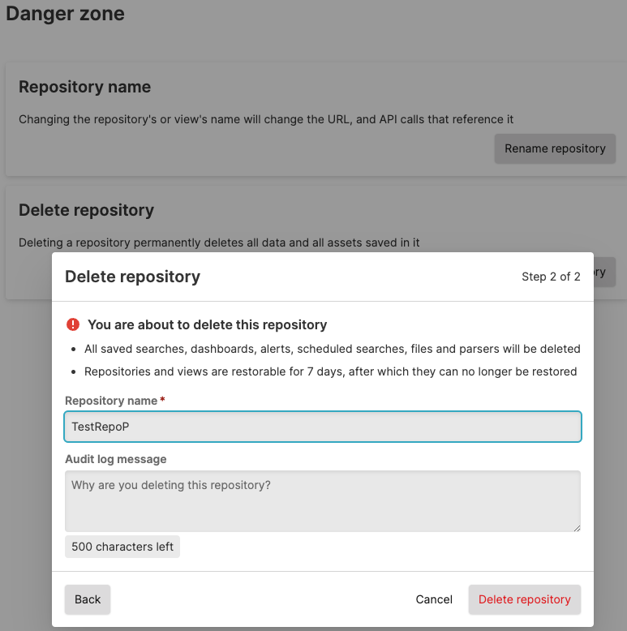Image resolution: width=627 pixels, height=631 pixels.
Task: Click the partially hidden button behind dialog
Action: click(x=605, y=273)
